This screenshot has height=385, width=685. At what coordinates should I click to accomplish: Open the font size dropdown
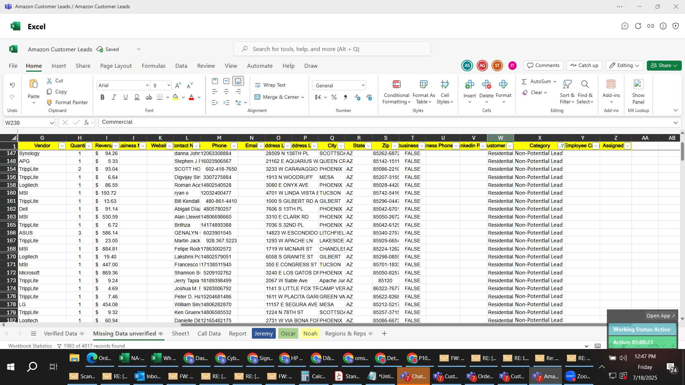[x=168, y=85]
